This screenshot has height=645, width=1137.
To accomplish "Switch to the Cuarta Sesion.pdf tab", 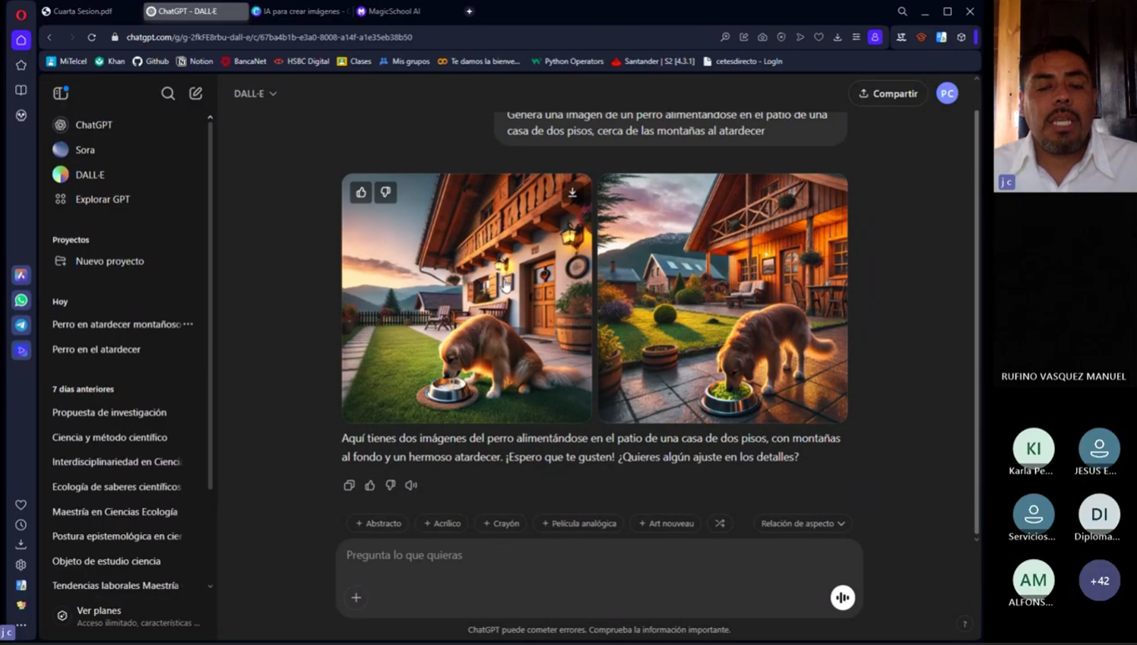I will coord(82,11).
